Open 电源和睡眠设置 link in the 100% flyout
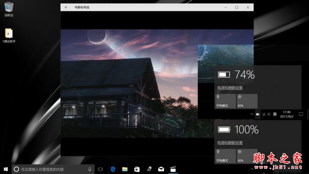 point(230,143)
